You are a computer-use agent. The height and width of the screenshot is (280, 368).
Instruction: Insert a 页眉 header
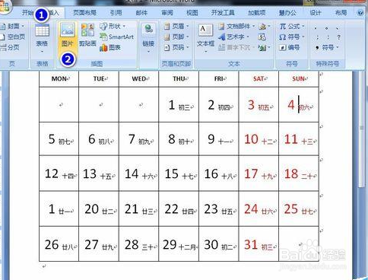click(x=176, y=26)
